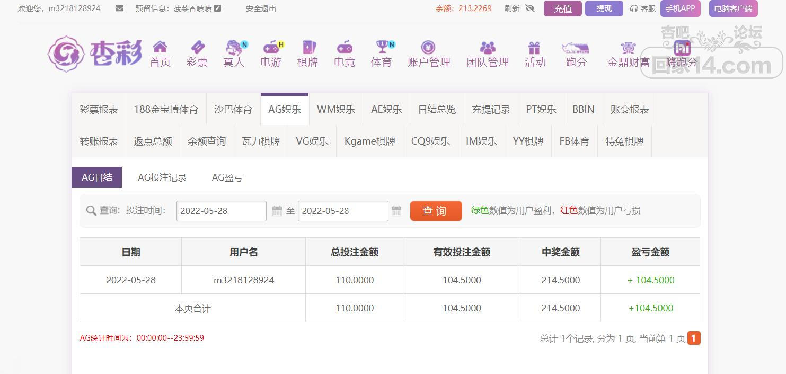Select the AG投注记录 sub-tab
The height and width of the screenshot is (374, 786).
click(162, 177)
